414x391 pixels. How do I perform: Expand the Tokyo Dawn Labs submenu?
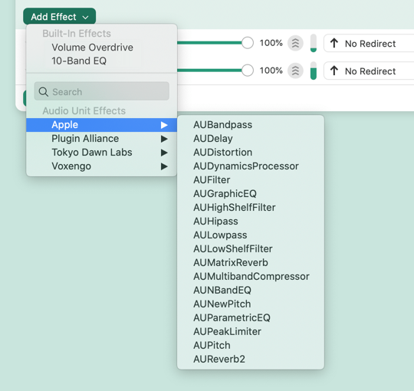[x=102, y=153]
